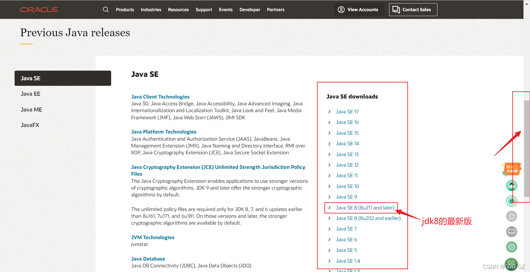Expand the Java SE 9 chevron

(329, 197)
